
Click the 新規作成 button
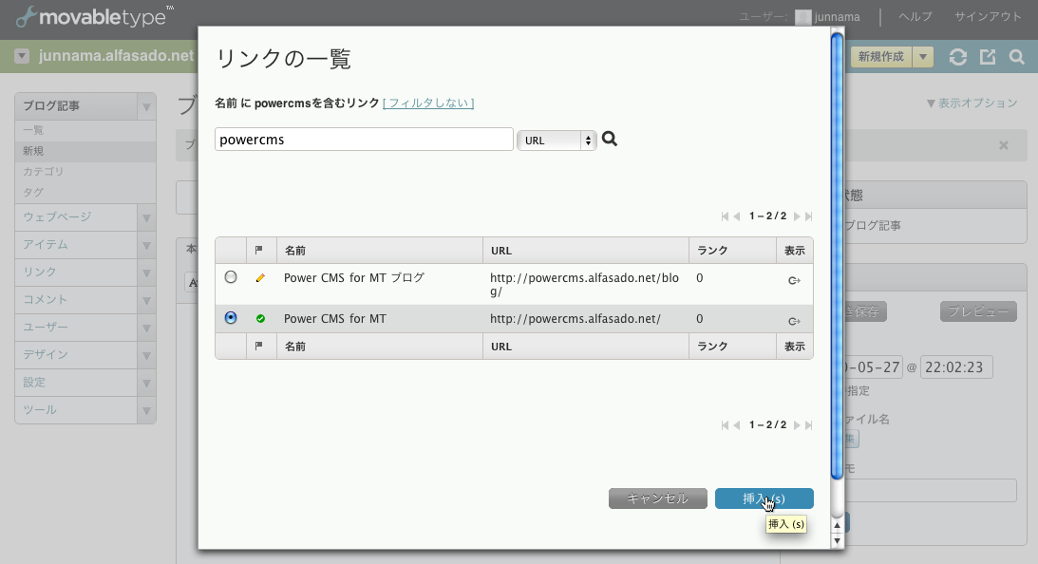(881, 57)
